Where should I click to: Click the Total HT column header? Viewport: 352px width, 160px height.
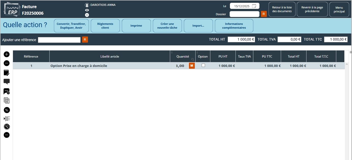(x=294, y=56)
